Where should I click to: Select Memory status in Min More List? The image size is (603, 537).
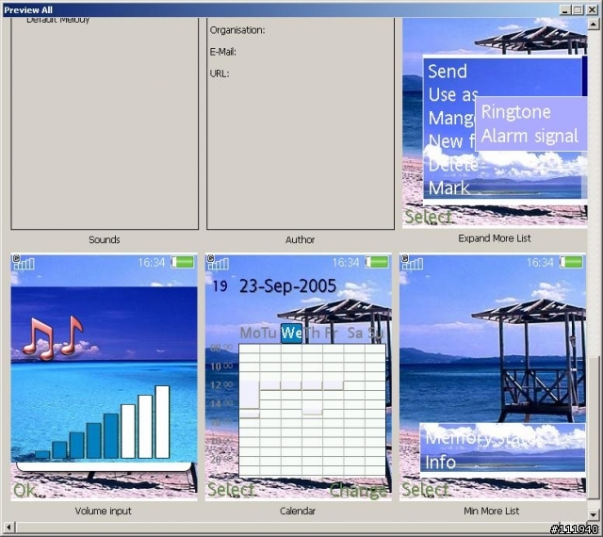(483, 438)
